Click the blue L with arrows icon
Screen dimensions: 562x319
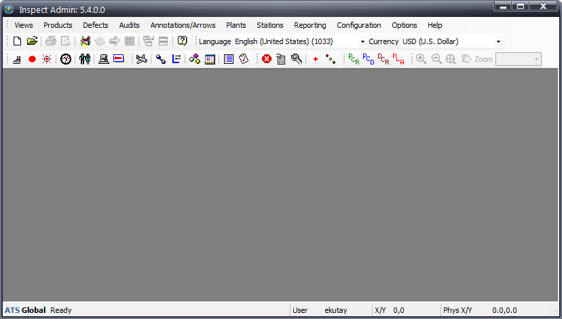tap(176, 59)
